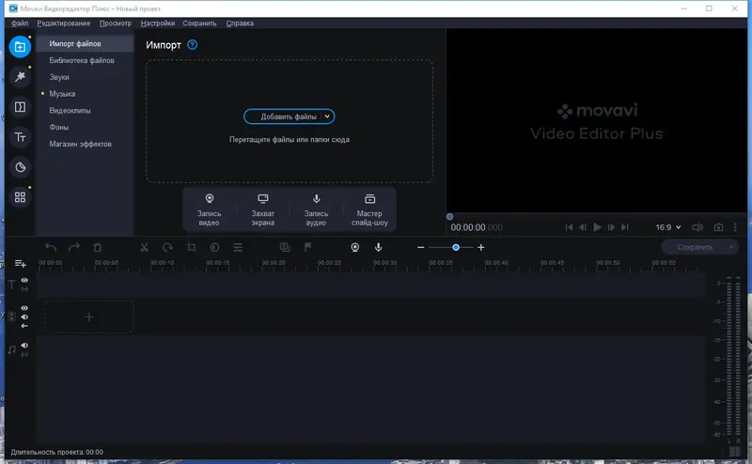Screen dimensions: 752x464
Task: Select Звуки in sidebar list
Action: tap(59, 77)
